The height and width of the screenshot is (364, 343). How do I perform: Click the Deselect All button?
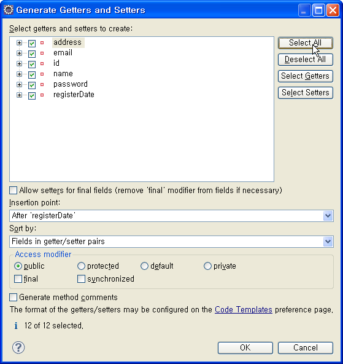click(306, 60)
